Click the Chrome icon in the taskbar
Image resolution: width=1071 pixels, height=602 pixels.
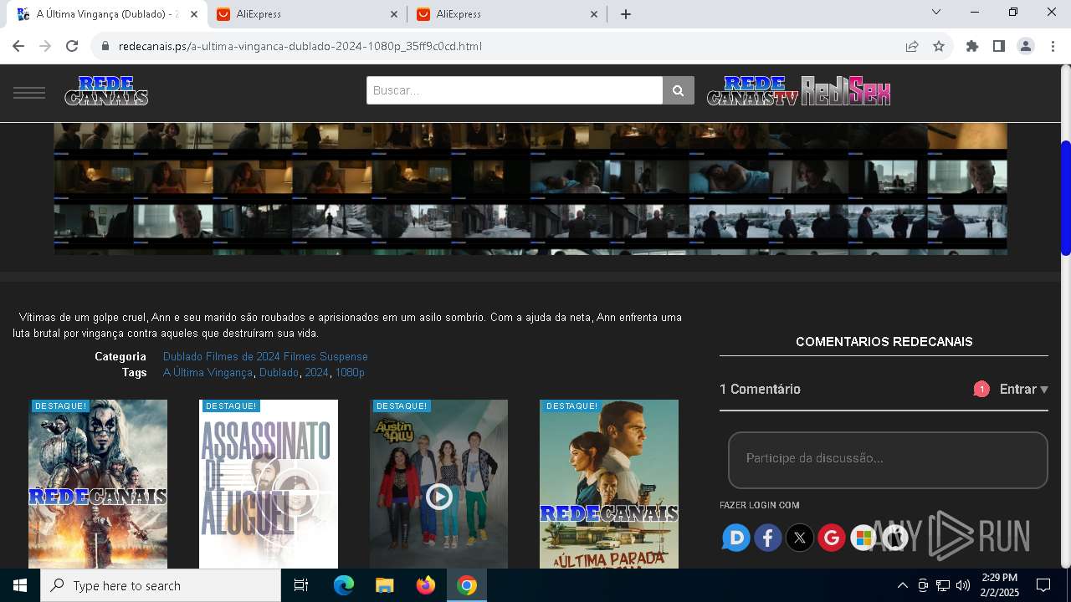(x=467, y=585)
